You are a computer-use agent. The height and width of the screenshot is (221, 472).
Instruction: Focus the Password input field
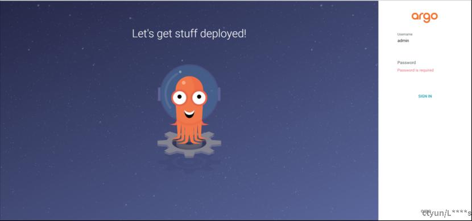point(424,63)
